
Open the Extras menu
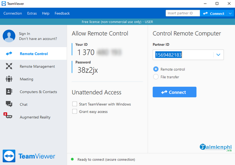point(32,13)
